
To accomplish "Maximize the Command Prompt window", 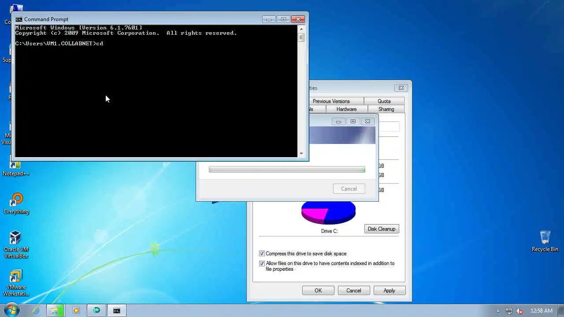I will 283,19.
